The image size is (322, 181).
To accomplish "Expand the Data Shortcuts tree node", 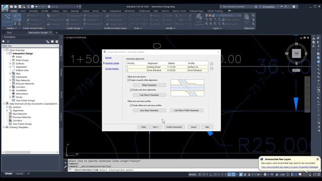I will pyautogui.click(x=4, y=104).
